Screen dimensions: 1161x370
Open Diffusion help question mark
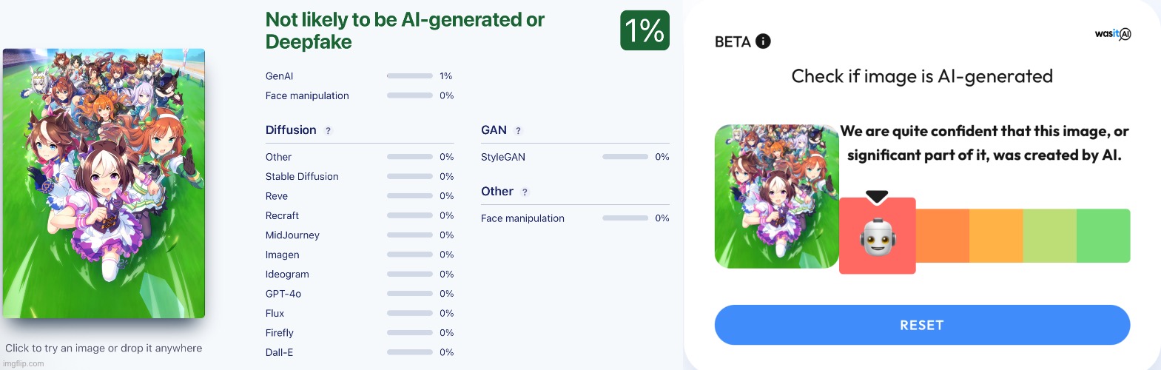[x=328, y=130]
